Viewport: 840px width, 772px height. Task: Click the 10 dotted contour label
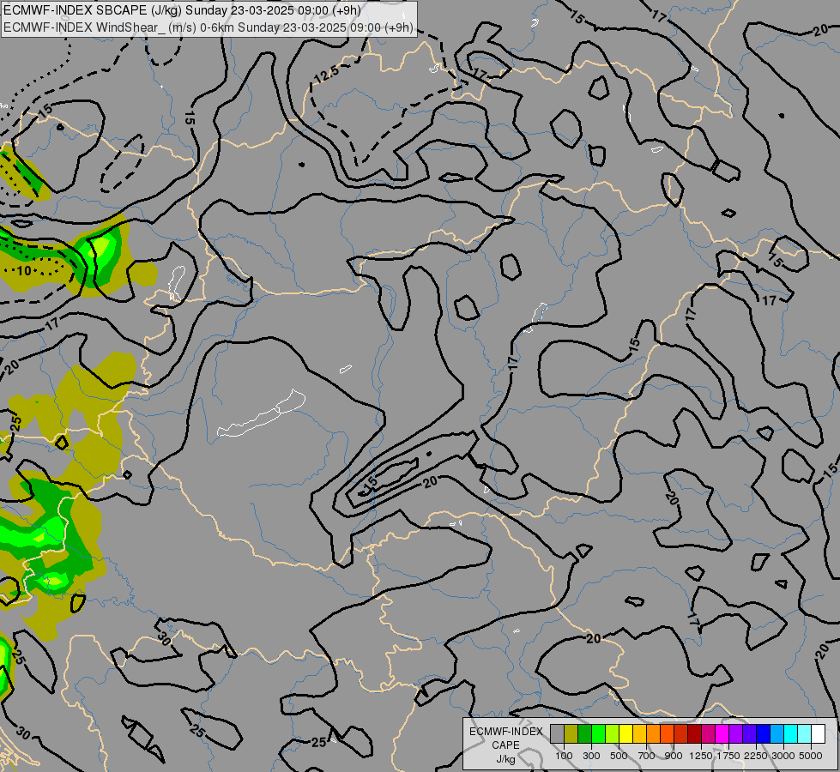pos(24,270)
